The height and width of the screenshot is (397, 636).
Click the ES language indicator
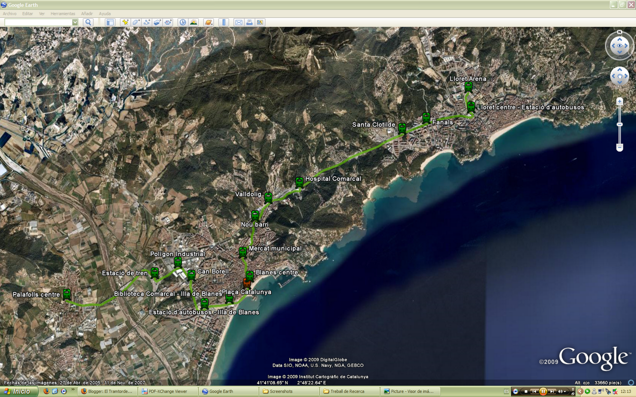(506, 391)
